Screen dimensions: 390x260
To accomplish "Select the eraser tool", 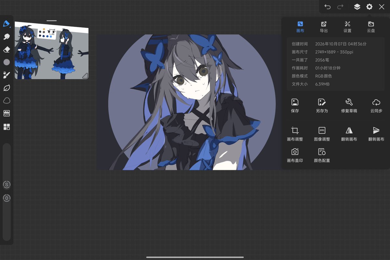I will [6, 49].
